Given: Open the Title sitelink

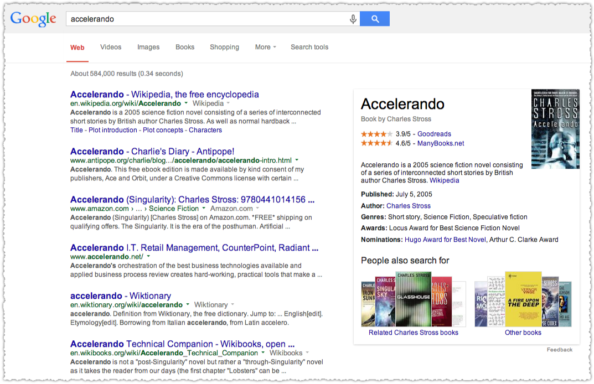Looking at the screenshot, I should pyautogui.click(x=76, y=130).
